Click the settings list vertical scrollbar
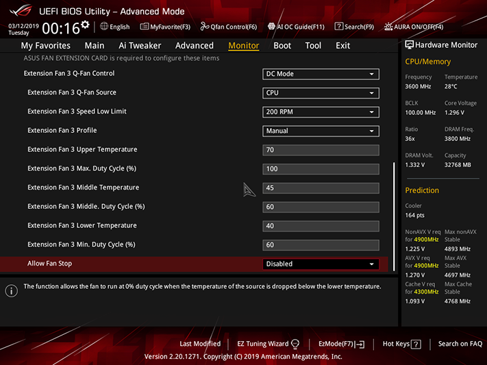This screenshot has height=365, width=487. click(x=394, y=216)
